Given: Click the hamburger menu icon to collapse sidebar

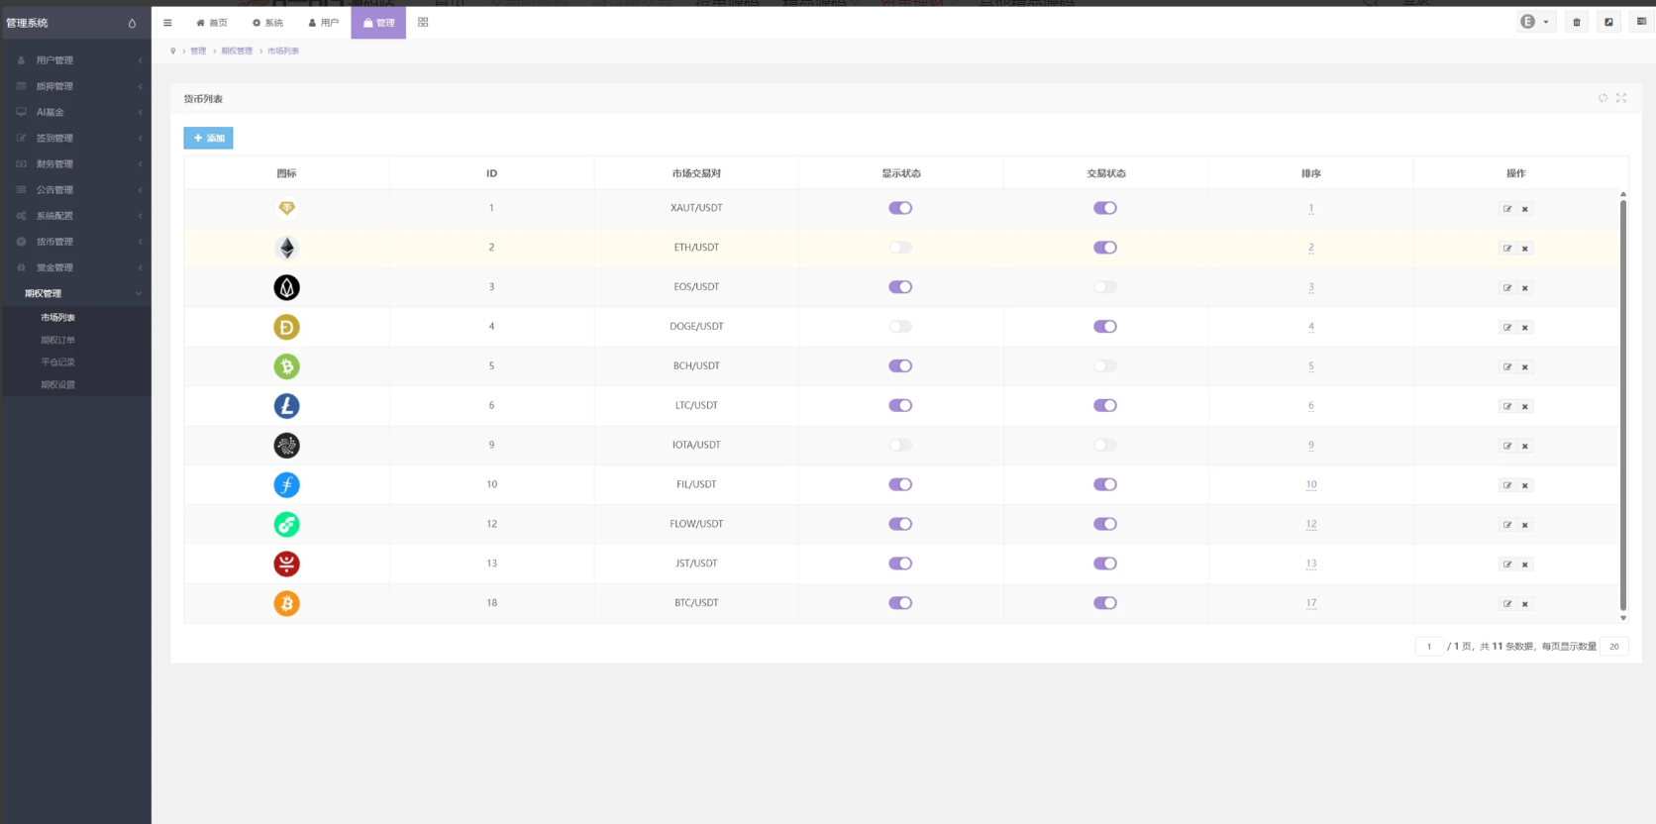Looking at the screenshot, I should (167, 23).
